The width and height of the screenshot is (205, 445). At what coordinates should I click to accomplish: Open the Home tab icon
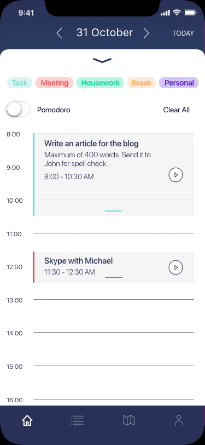pos(27,420)
